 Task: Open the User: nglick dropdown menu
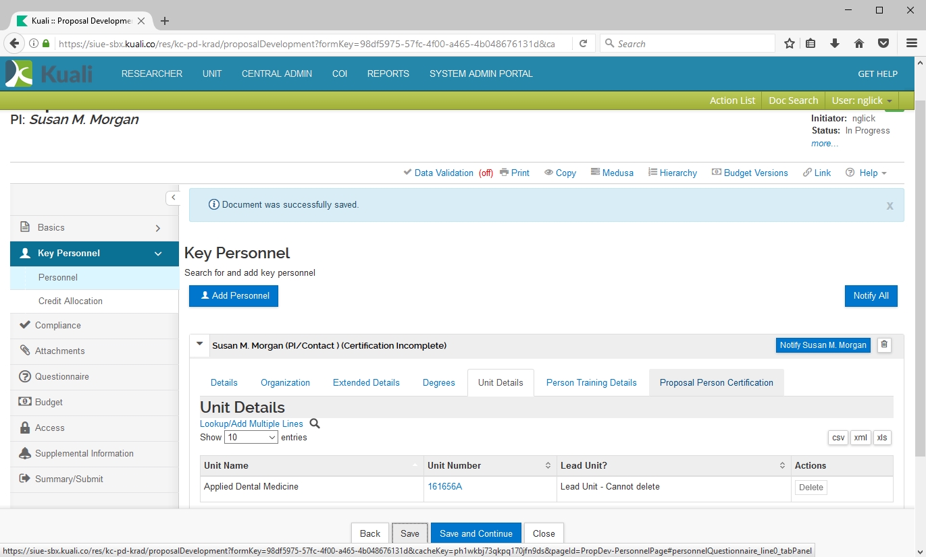coord(861,100)
